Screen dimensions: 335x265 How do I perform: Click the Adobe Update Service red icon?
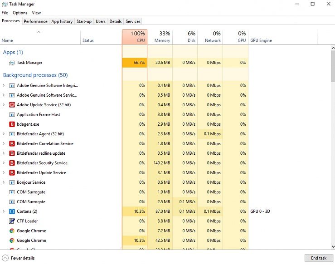point(12,105)
